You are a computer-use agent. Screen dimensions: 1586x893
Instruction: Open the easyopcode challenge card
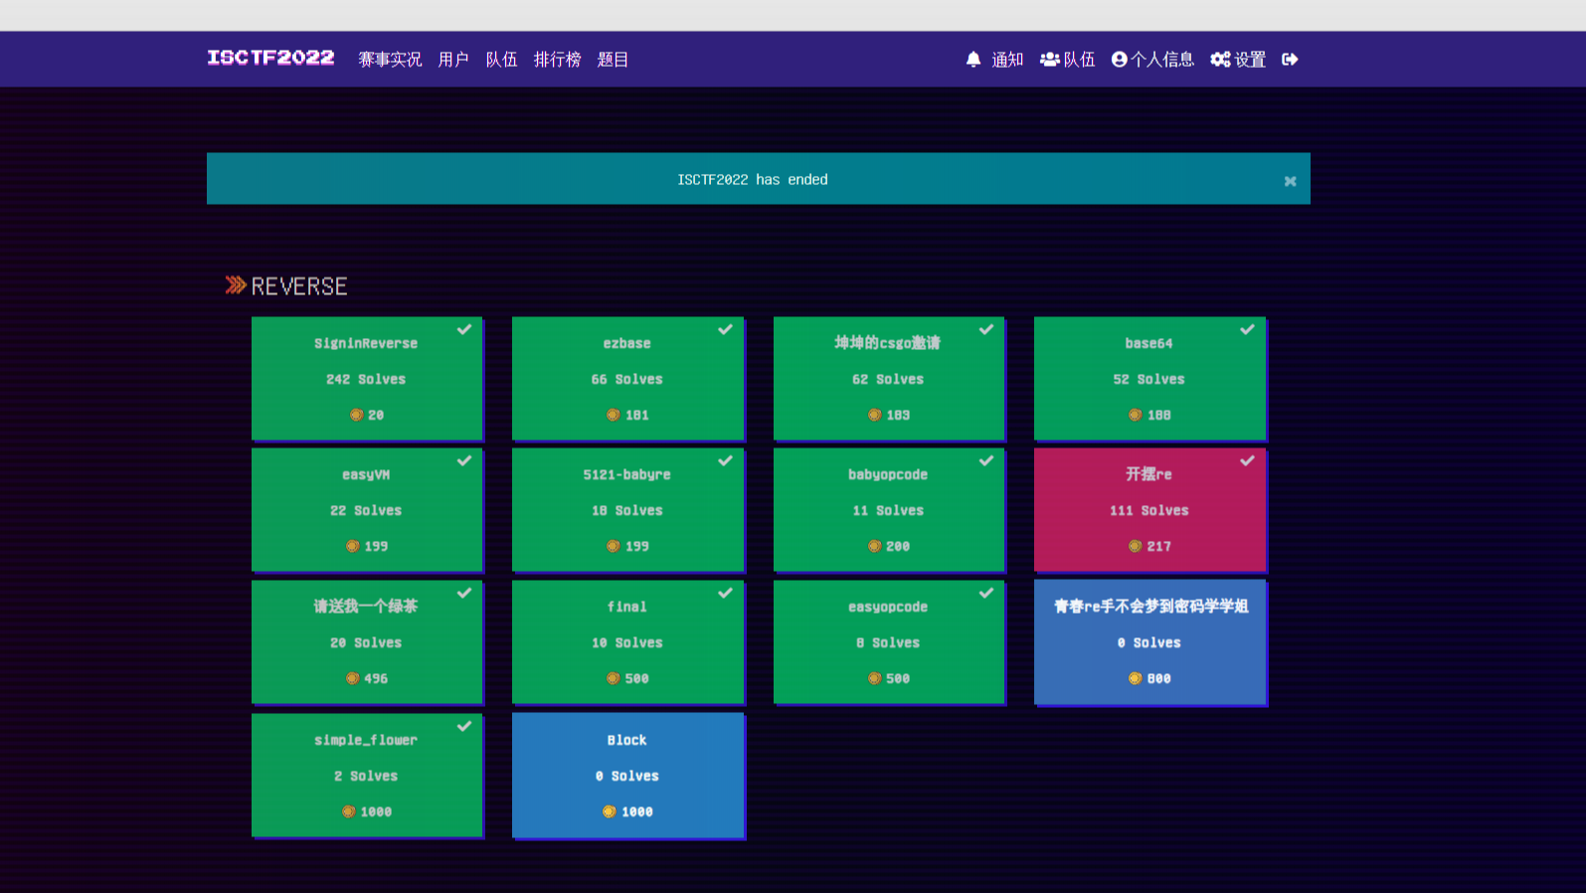[x=889, y=641]
